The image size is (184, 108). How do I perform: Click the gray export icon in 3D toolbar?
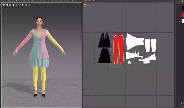click(29, 5)
